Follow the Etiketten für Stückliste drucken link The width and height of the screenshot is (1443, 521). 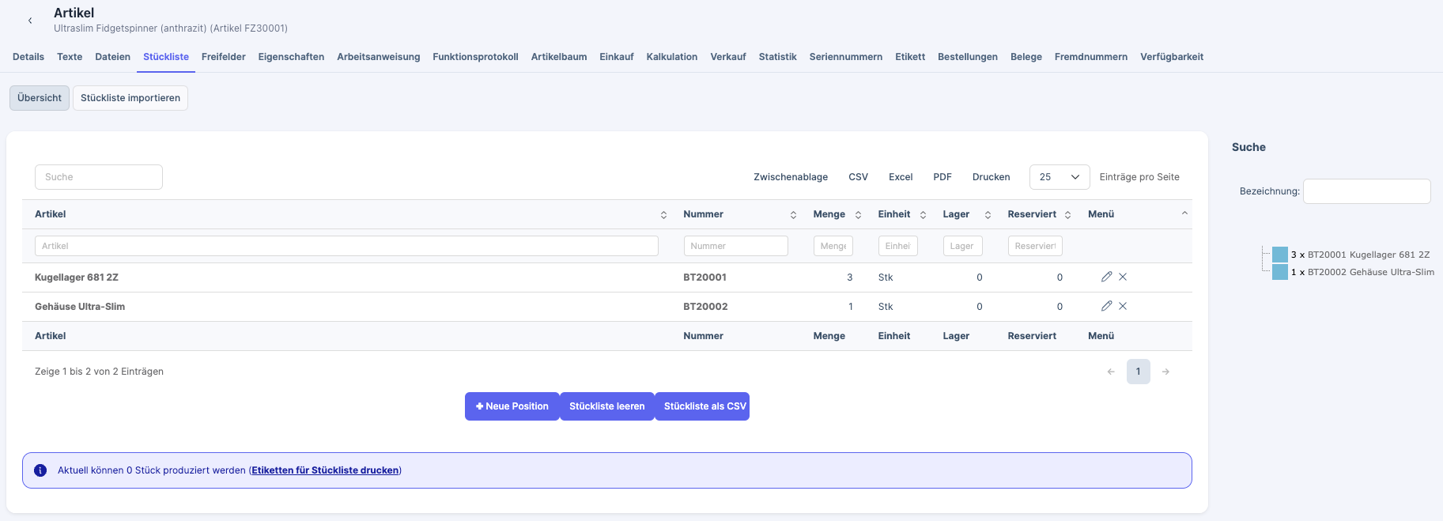(x=325, y=470)
